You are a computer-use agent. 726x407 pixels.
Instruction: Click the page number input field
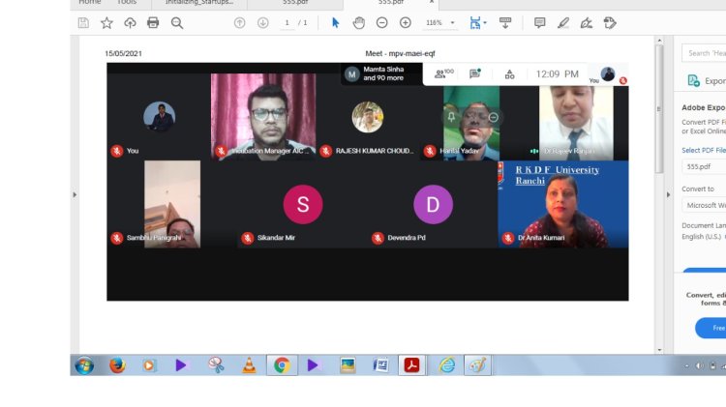(287, 22)
